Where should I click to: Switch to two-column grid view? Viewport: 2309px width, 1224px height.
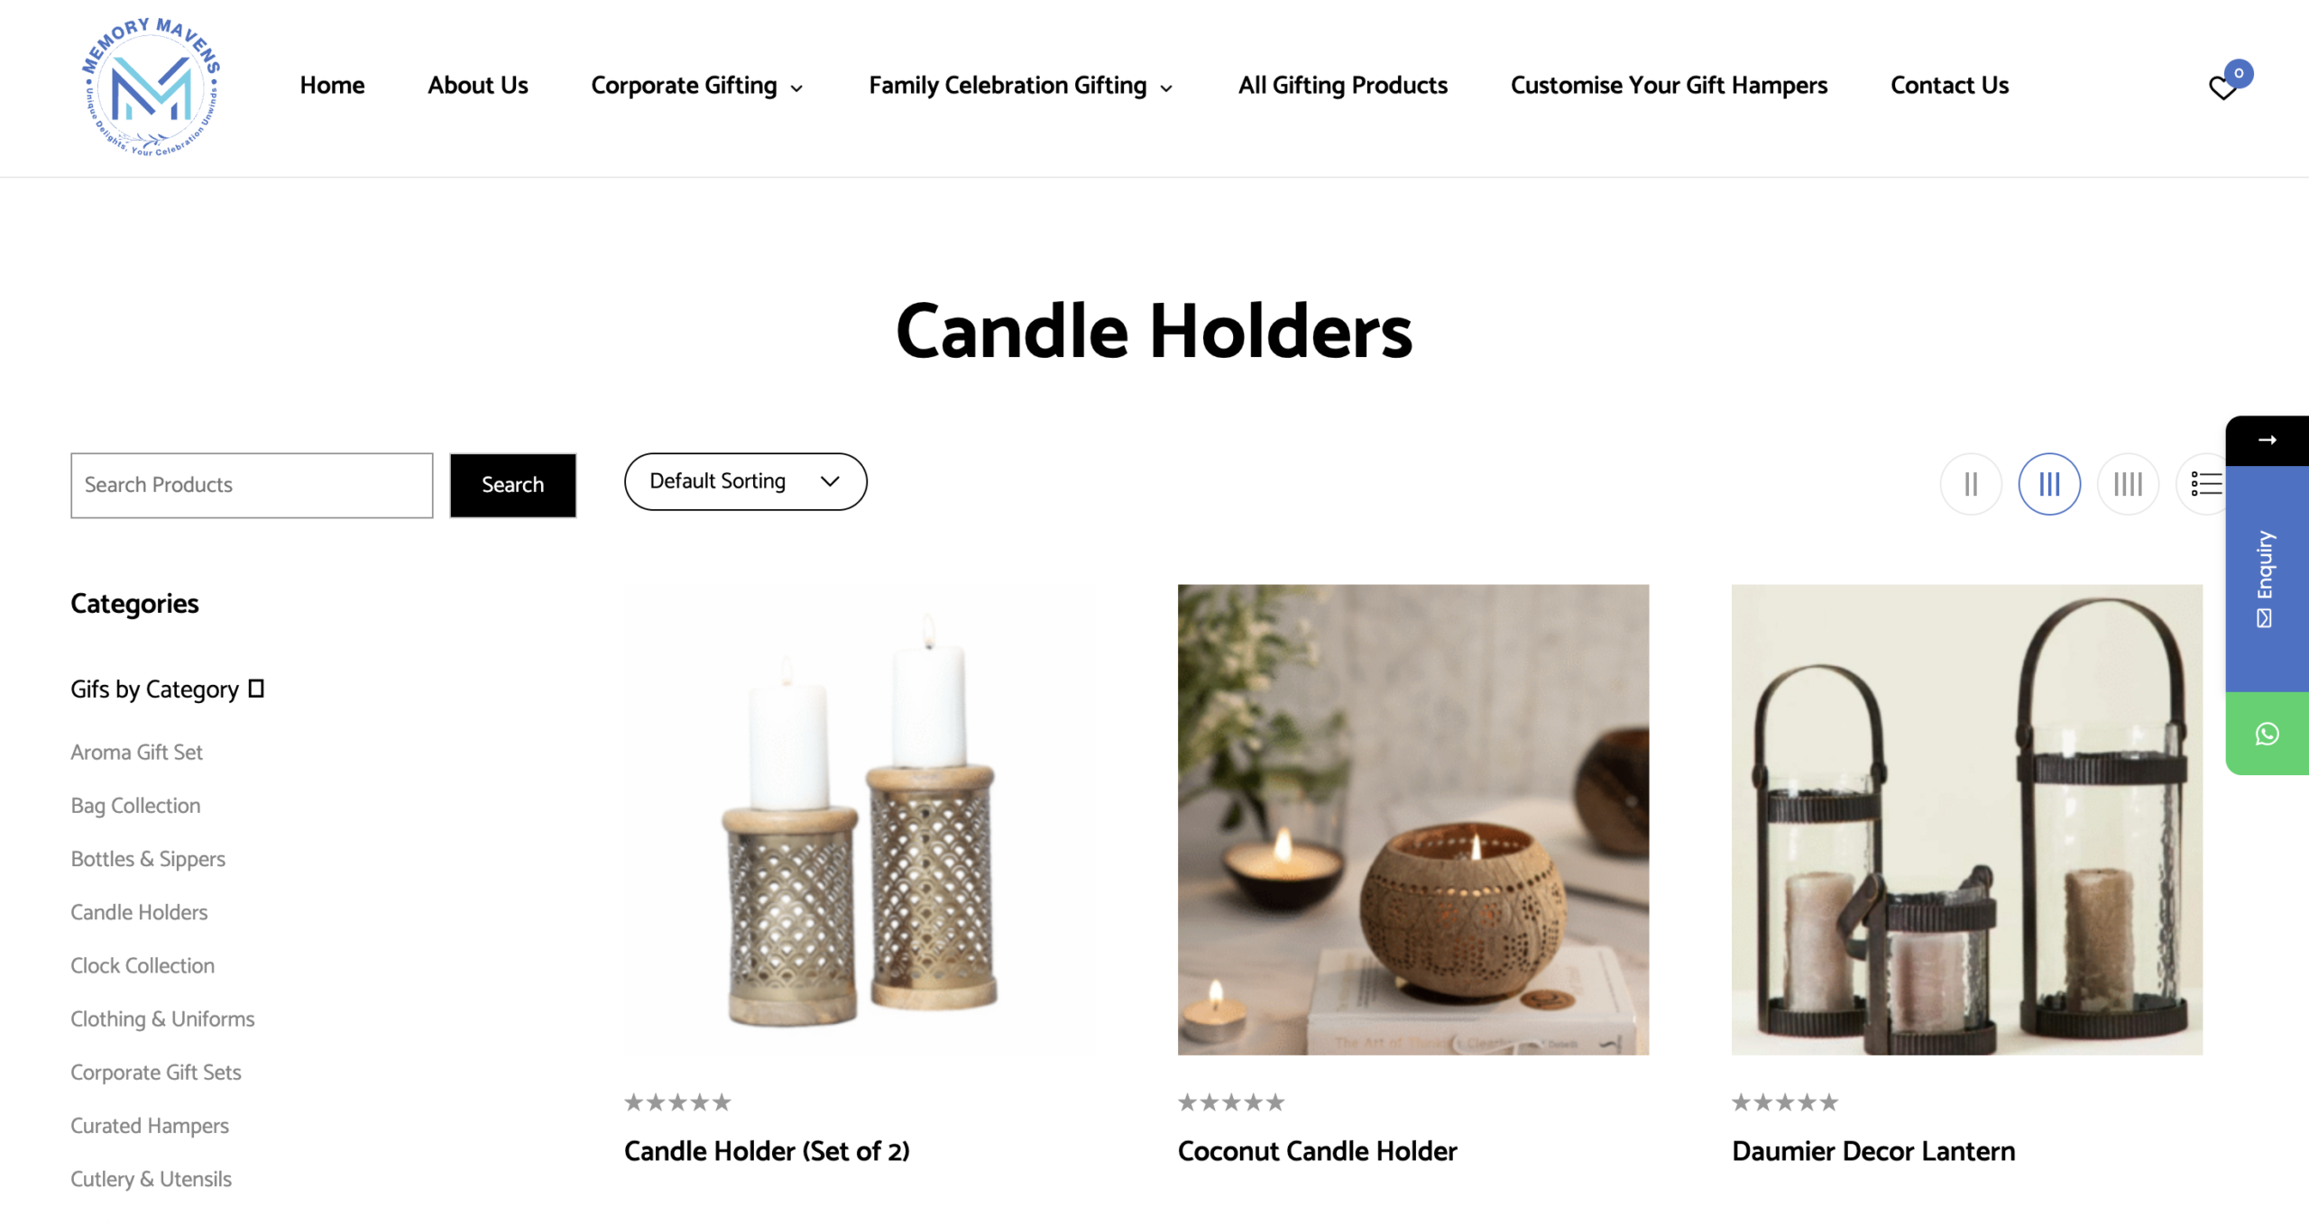1971,484
